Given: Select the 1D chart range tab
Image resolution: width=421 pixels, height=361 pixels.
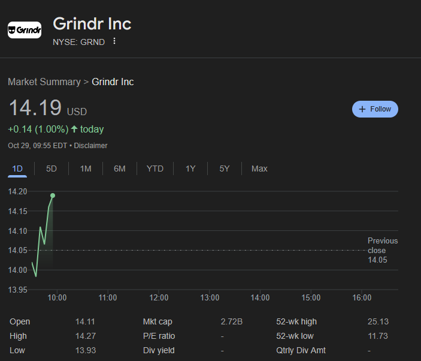Looking at the screenshot, I should pos(17,169).
